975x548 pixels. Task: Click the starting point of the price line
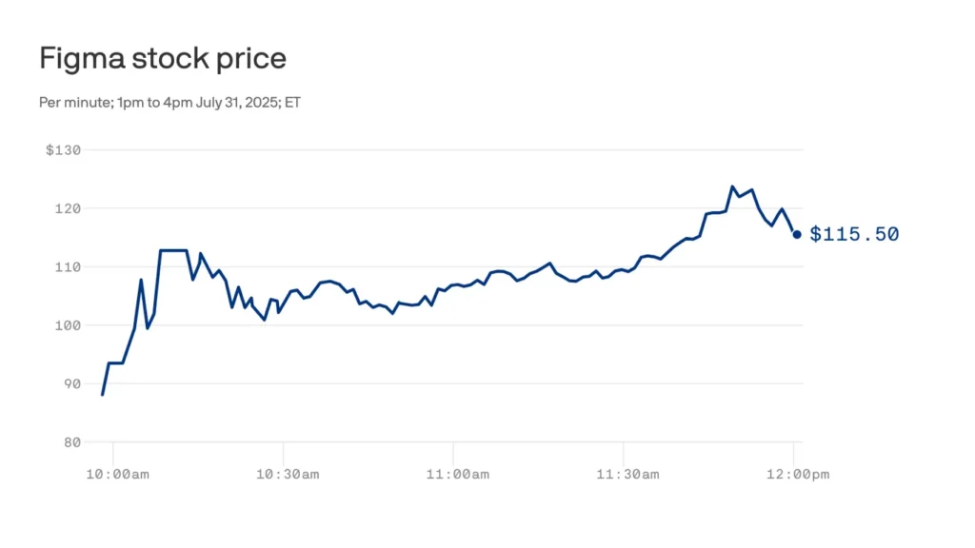coord(103,394)
